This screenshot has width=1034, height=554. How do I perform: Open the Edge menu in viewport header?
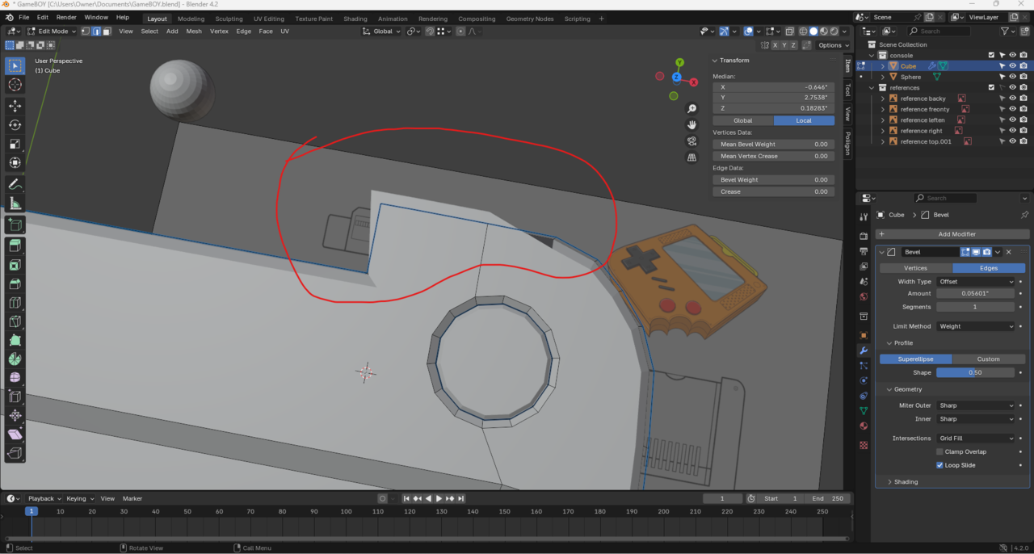(243, 31)
